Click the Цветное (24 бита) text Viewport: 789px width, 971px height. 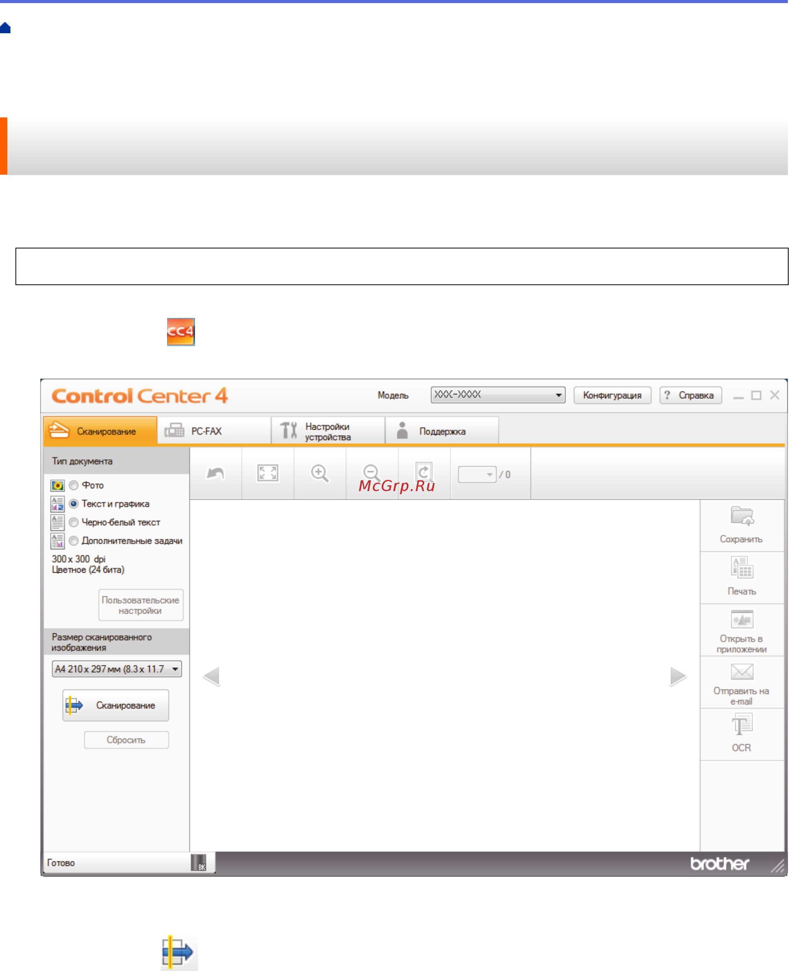pos(88,570)
